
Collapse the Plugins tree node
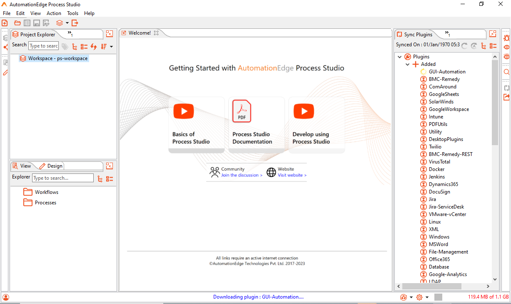click(400, 57)
